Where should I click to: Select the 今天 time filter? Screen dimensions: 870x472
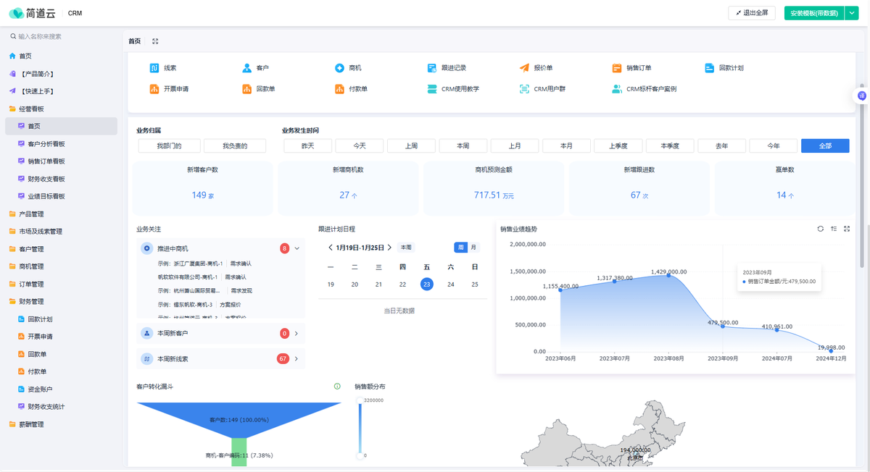(360, 146)
